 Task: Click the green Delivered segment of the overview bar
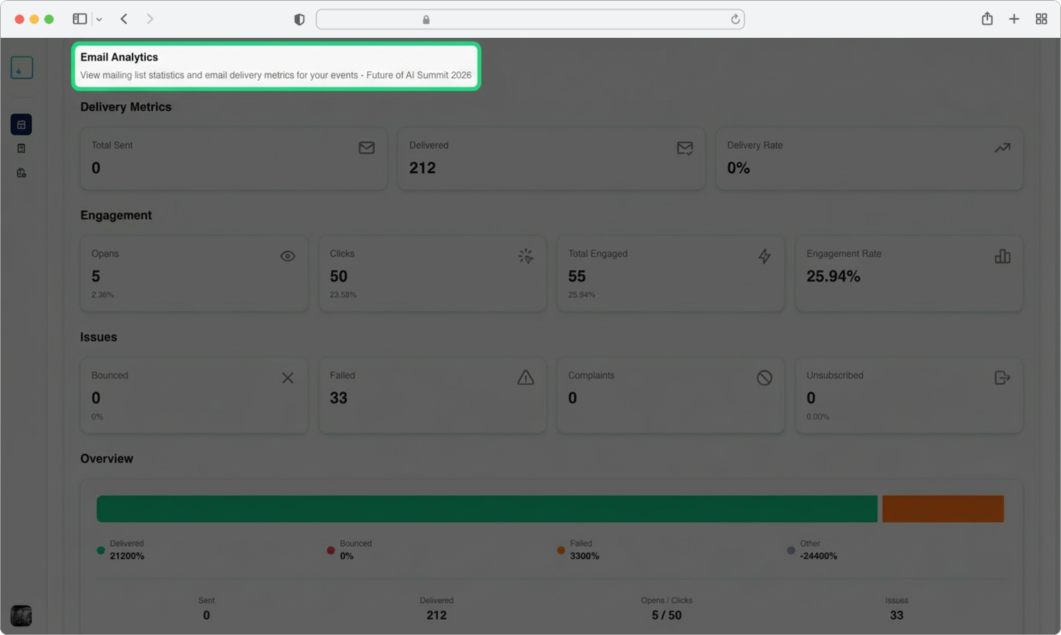tap(487, 508)
